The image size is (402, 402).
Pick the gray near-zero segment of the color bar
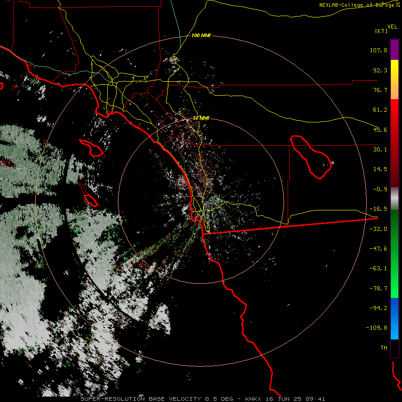coord(394,199)
